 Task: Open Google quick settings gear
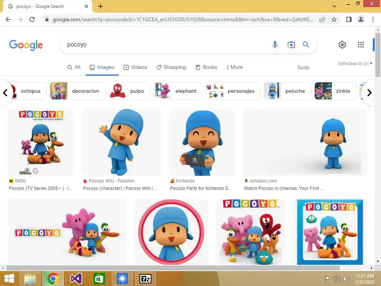(342, 45)
